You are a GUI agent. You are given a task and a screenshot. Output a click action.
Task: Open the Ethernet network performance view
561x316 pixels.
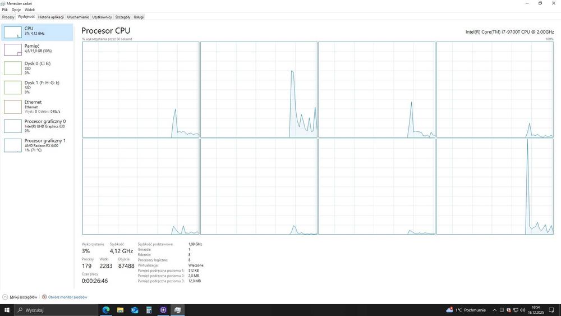coord(37,107)
